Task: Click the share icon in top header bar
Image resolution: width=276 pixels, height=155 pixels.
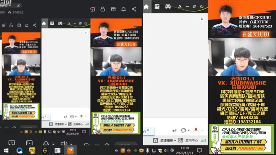Action: [134, 9]
